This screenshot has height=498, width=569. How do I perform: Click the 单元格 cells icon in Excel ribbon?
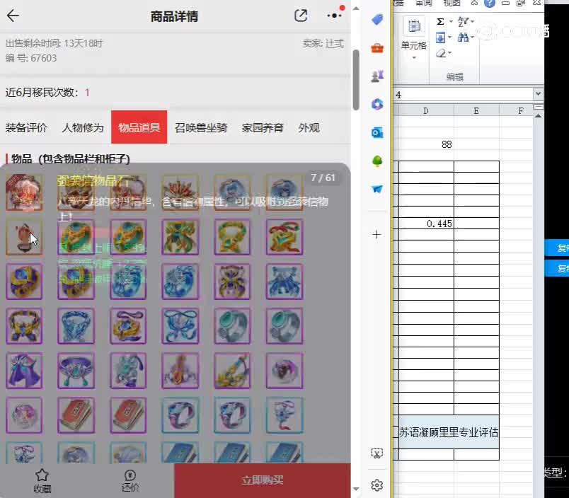point(414,25)
